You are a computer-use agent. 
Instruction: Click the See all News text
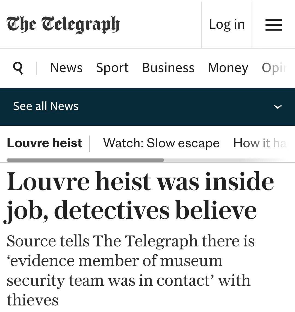point(46,106)
